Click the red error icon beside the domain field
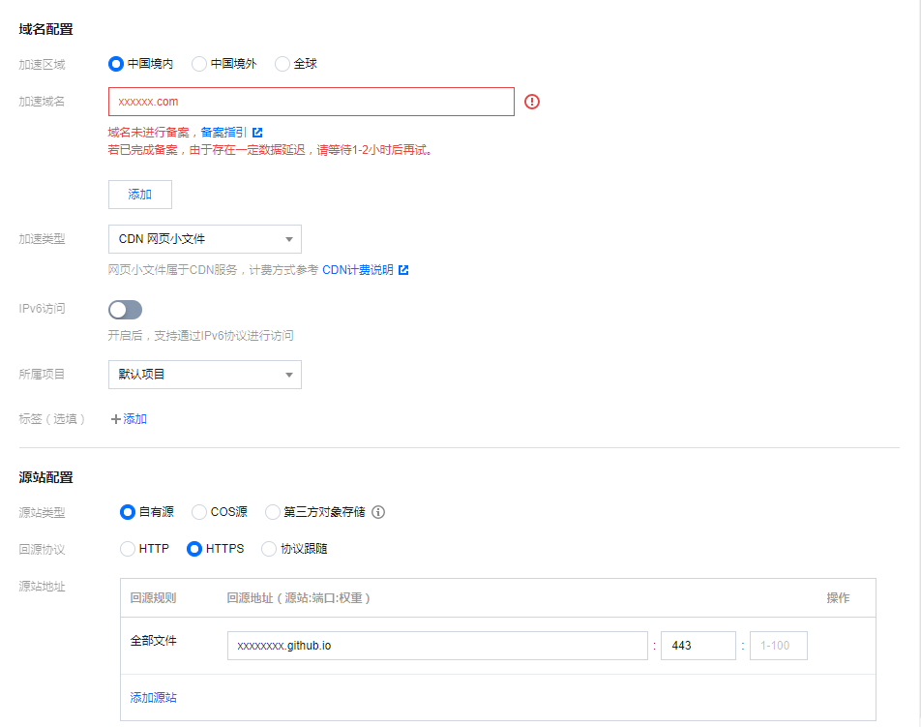 (x=530, y=101)
